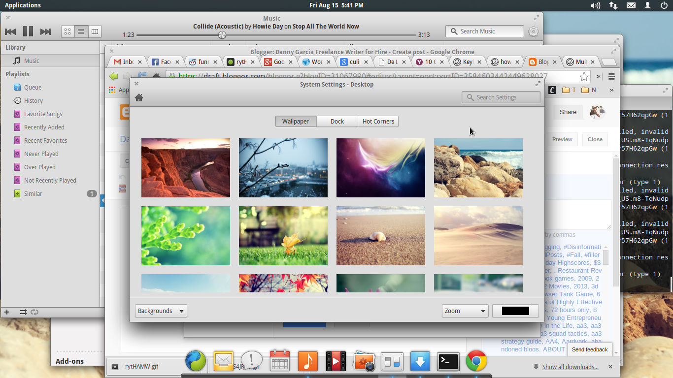
Task: Click Send feedback in Blogger
Action: coord(590,349)
